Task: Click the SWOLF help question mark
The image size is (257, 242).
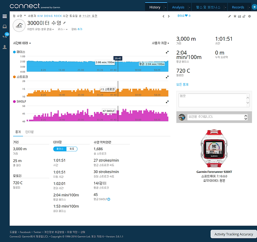Action: click(x=109, y=199)
